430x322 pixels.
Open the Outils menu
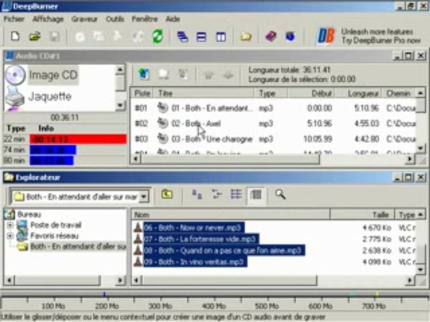click(115, 19)
